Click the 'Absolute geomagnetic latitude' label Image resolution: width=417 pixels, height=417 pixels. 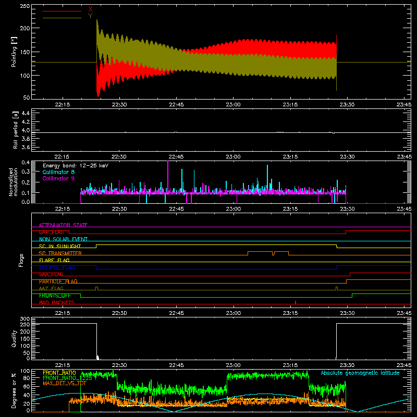[360, 373]
